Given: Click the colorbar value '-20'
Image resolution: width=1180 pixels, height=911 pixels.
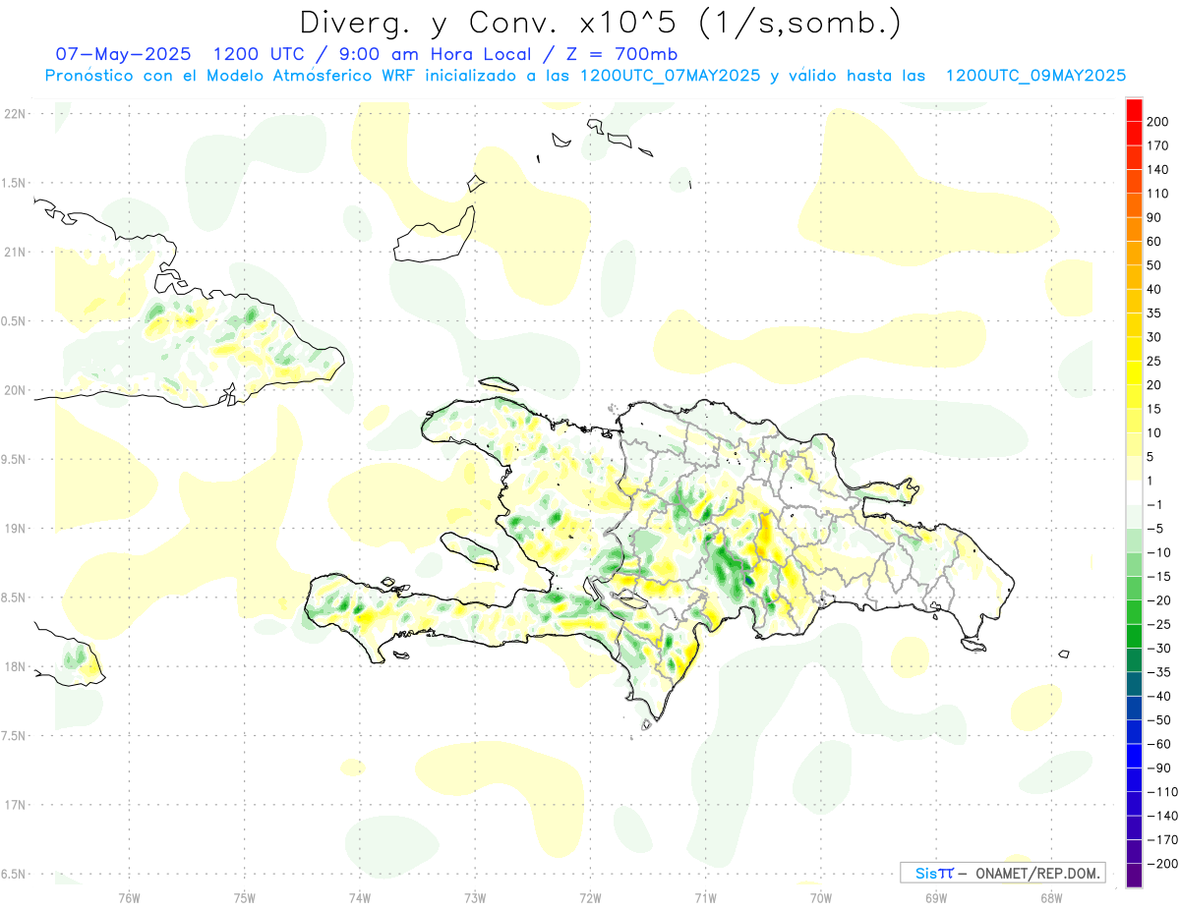Looking at the screenshot, I should point(1158,599).
